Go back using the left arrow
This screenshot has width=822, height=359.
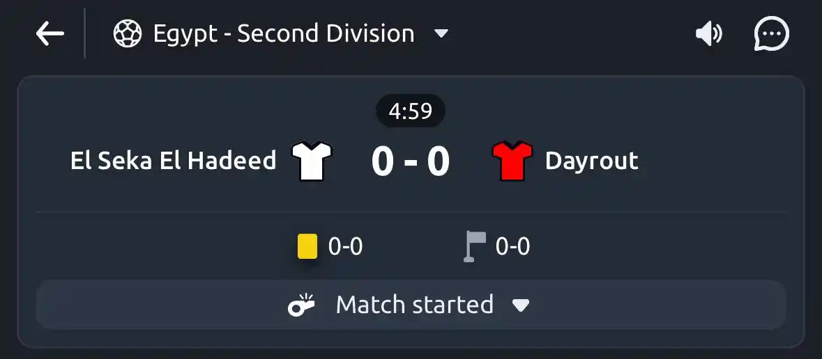click(50, 34)
